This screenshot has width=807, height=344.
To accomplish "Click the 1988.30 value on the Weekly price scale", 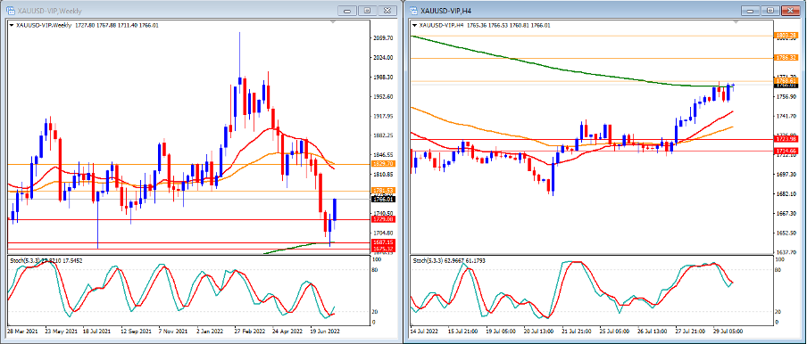I will tap(384, 77).
